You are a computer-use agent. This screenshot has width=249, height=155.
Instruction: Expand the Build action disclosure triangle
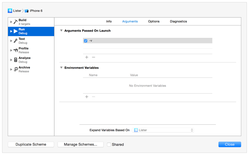point(11,22)
